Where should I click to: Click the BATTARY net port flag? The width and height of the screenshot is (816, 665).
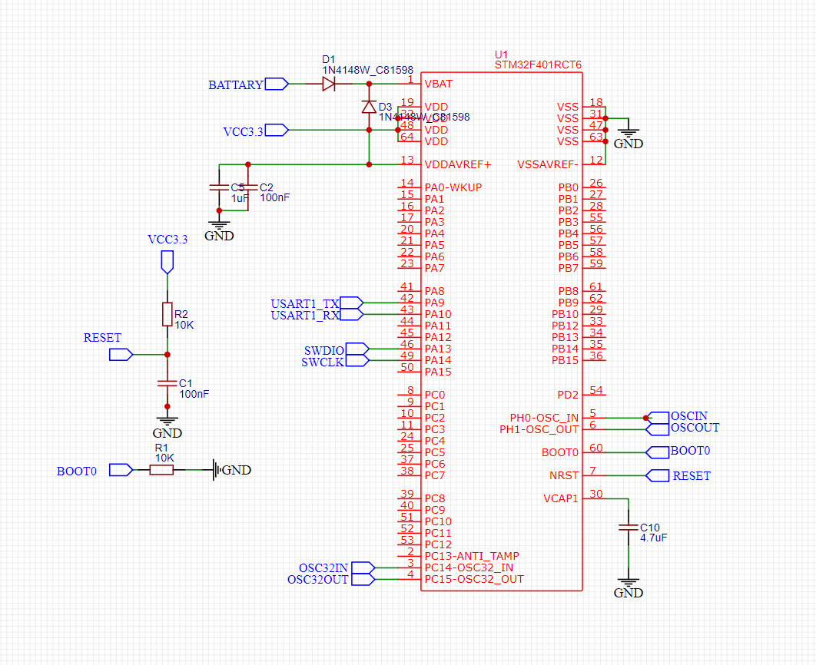pos(275,84)
